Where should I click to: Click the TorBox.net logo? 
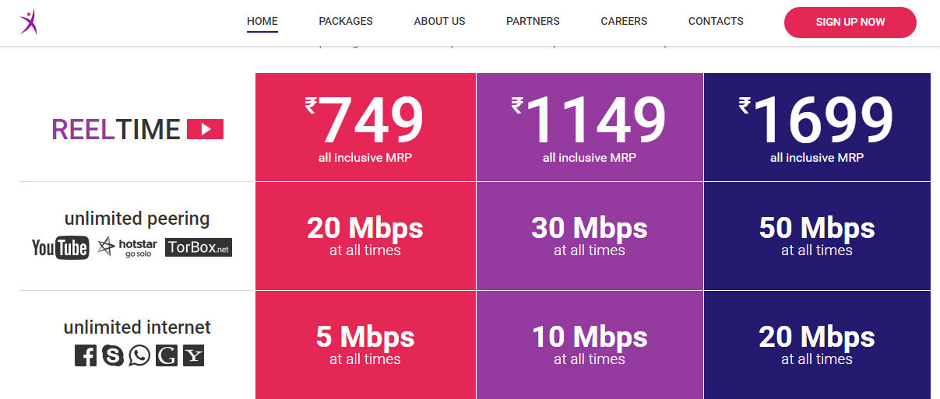[198, 248]
